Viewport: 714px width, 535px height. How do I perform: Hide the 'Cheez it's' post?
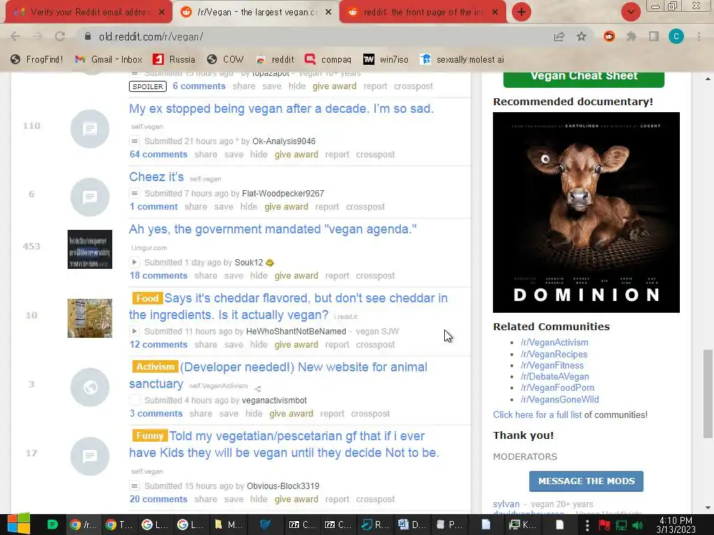(x=249, y=206)
